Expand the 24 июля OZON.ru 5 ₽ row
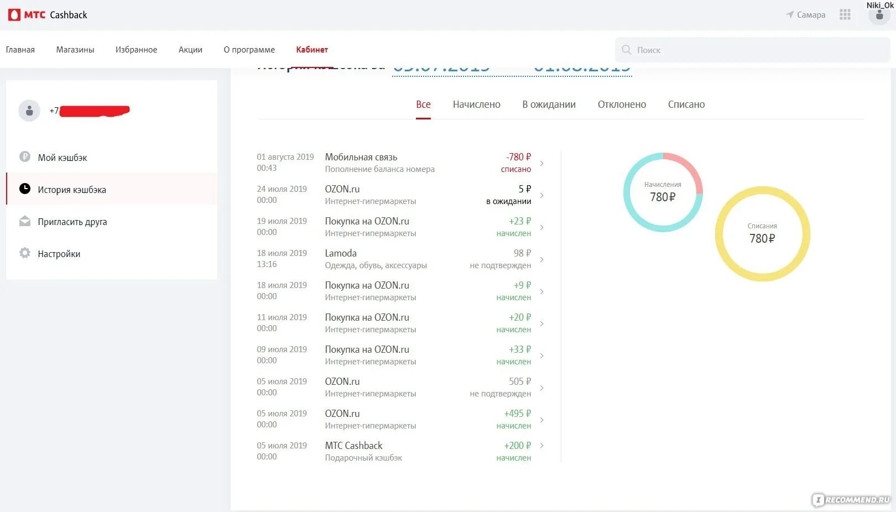Image resolution: width=896 pixels, height=512 pixels. click(x=541, y=195)
